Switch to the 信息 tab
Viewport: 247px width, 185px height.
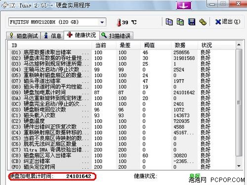(x=52, y=36)
